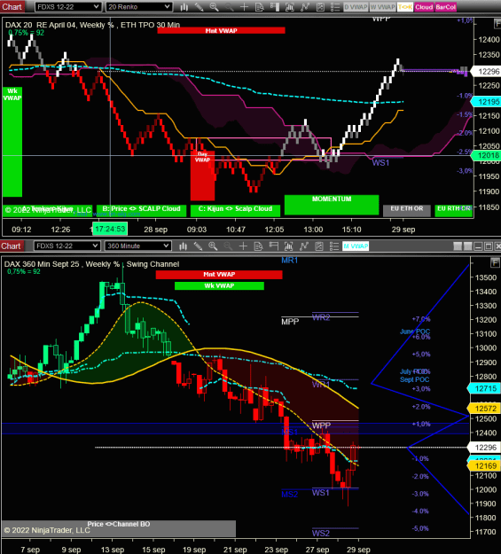Toggle the Cloud indicator button
501x554 pixels.
[x=424, y=7]
